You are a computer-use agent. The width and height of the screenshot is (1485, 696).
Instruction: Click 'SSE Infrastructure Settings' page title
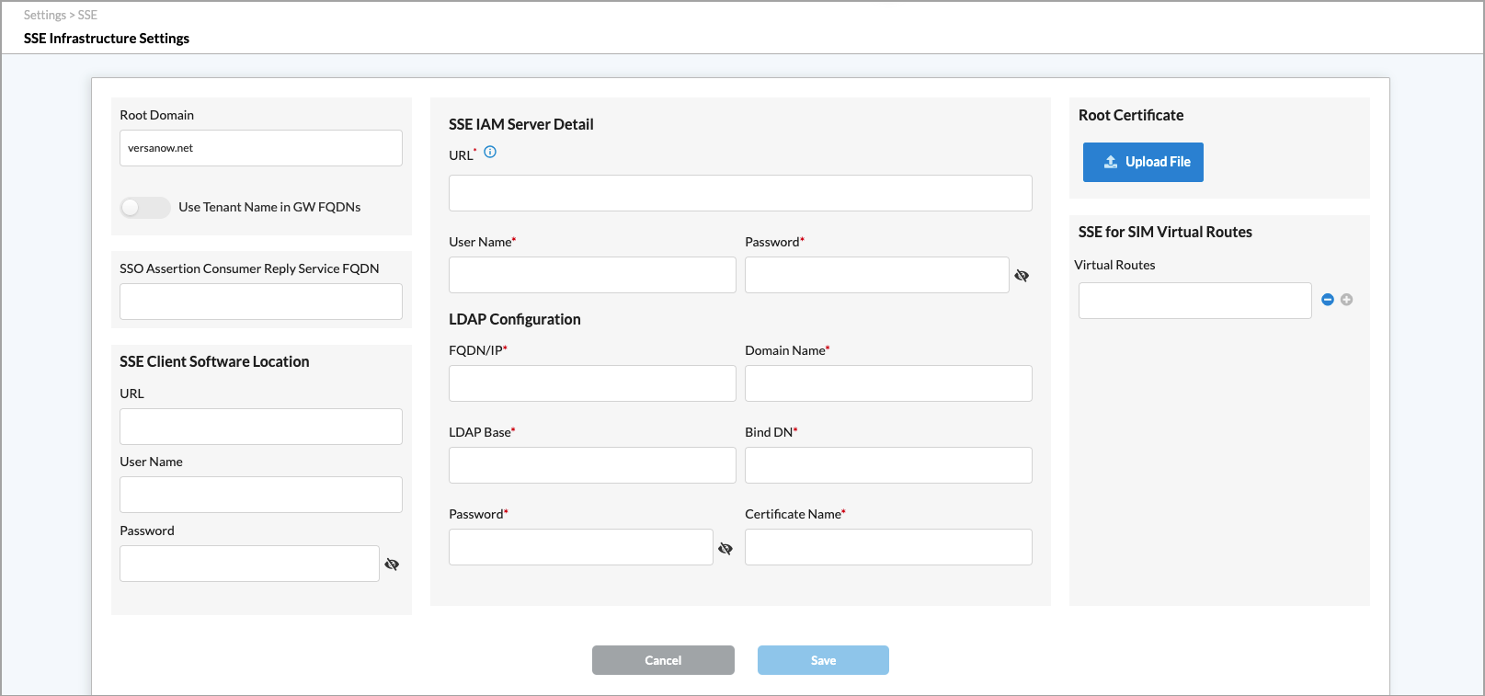tap(107, 39)
